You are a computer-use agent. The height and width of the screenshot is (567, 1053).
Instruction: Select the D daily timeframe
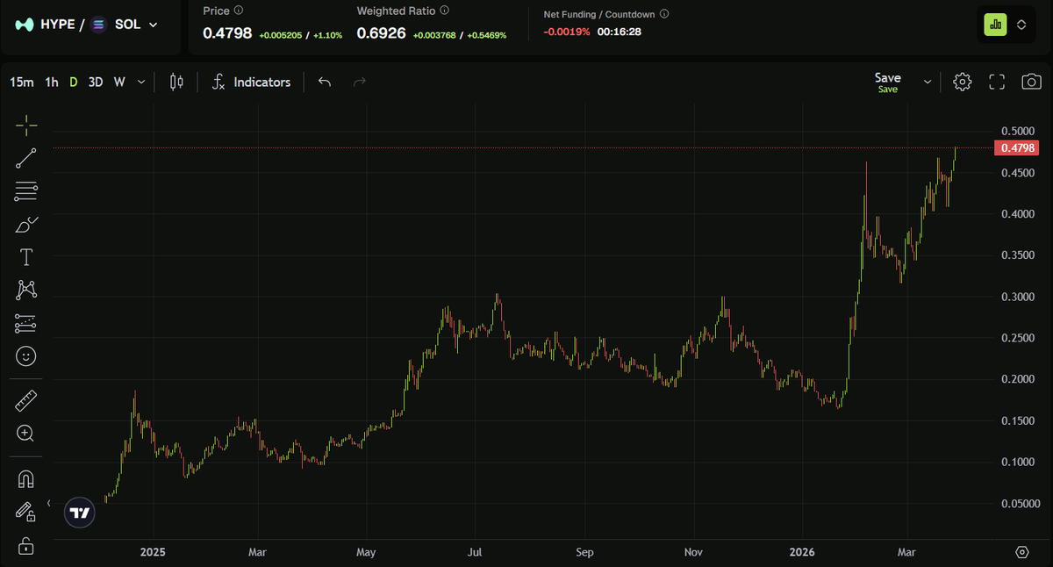coord(74,82)
